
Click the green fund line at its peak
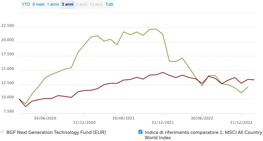pos(156,29)
